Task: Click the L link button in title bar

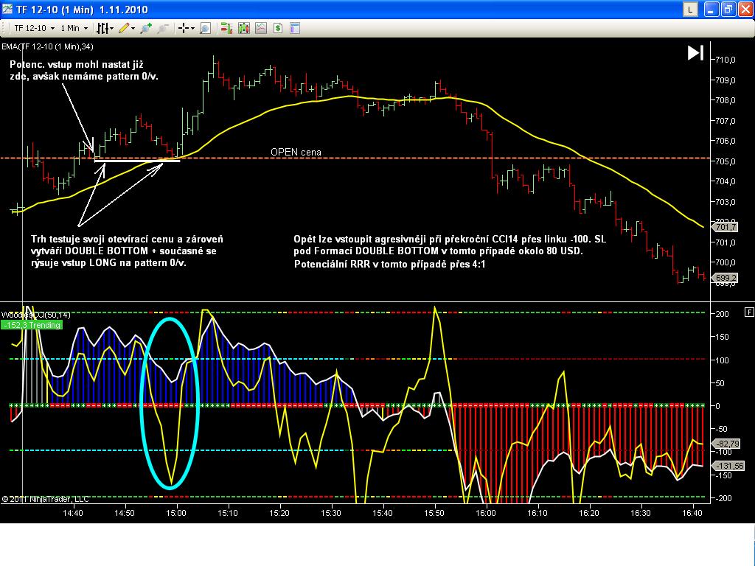Action: tap(690, 9)
